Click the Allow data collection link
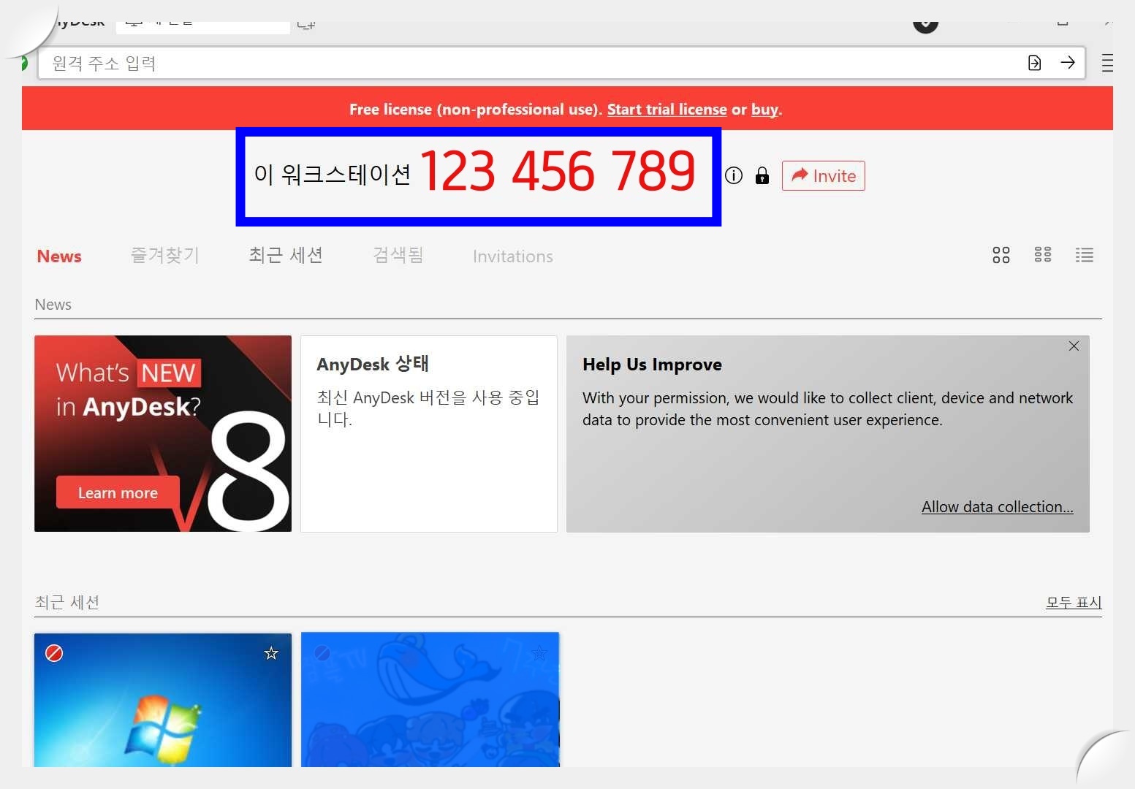 click(x=997, y=506)
